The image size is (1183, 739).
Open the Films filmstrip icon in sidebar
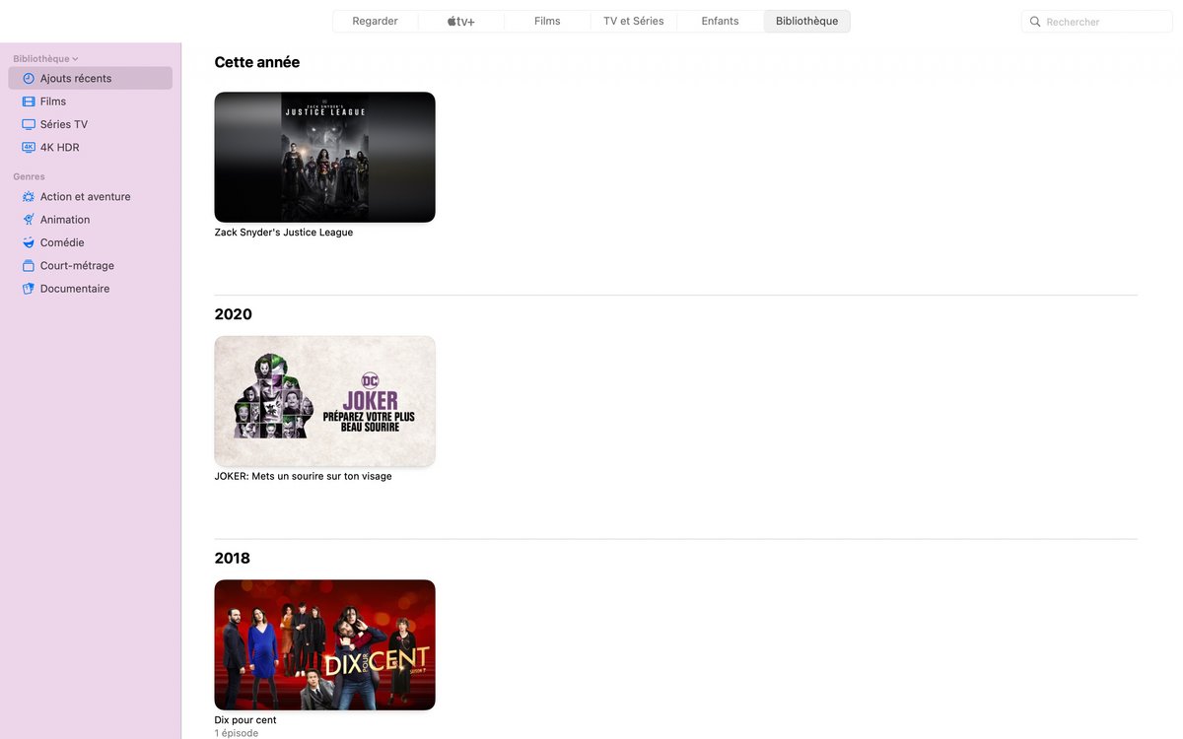click(29, 101)
